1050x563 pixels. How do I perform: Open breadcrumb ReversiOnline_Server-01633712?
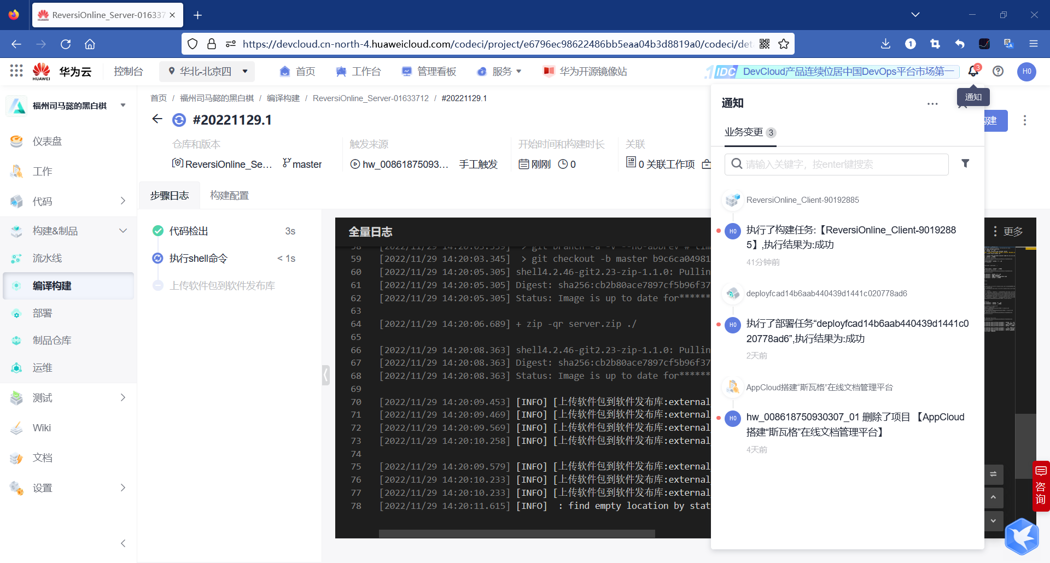[371, 98]
